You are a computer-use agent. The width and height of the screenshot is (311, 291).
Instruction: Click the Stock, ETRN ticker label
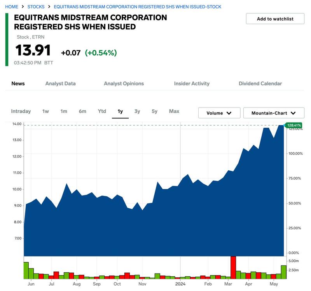(x=31, y=37)
